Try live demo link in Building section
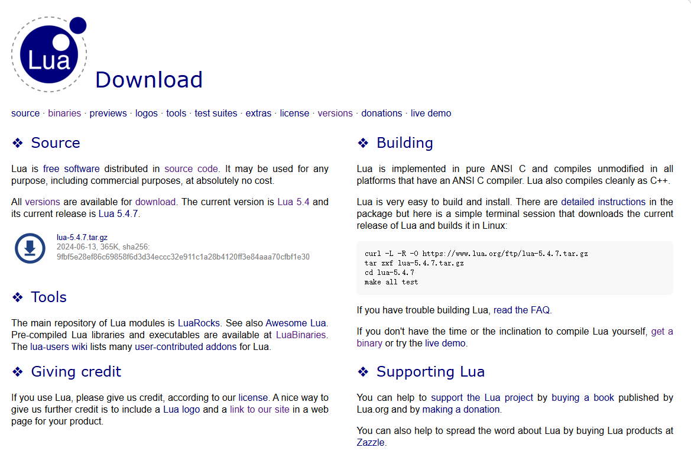The image size is (691, 457). [x=445, y=343]
